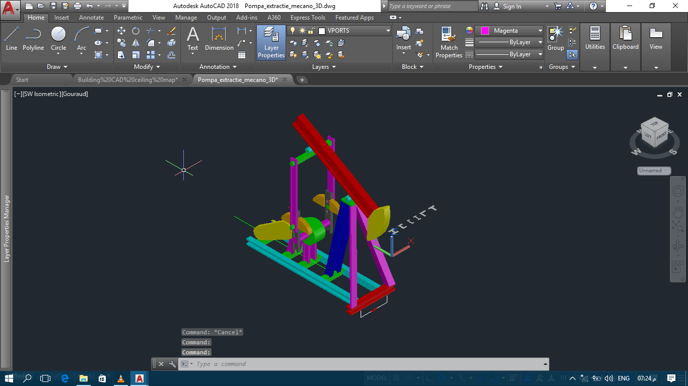This screenshot has height=386, width=688.
Task: Activate the Rotate tool in Modify panel
Action: 135,31
